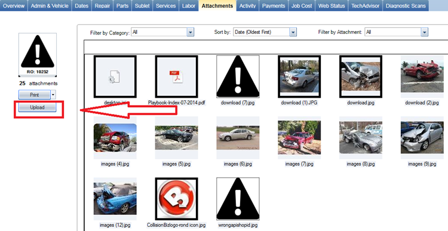Open the images (12).jpg blue car photo
448x231 pixels.
point(115,198)
